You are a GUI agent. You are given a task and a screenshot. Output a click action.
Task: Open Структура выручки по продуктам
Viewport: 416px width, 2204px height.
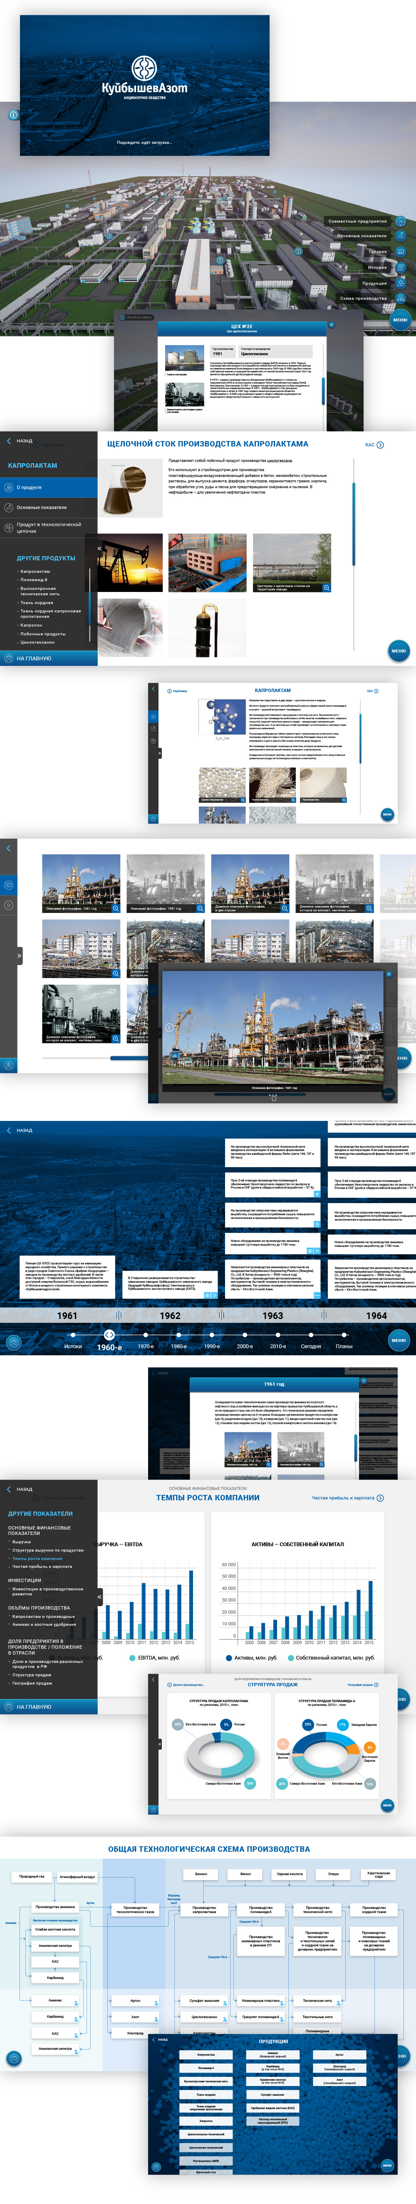click(48, 1550)
